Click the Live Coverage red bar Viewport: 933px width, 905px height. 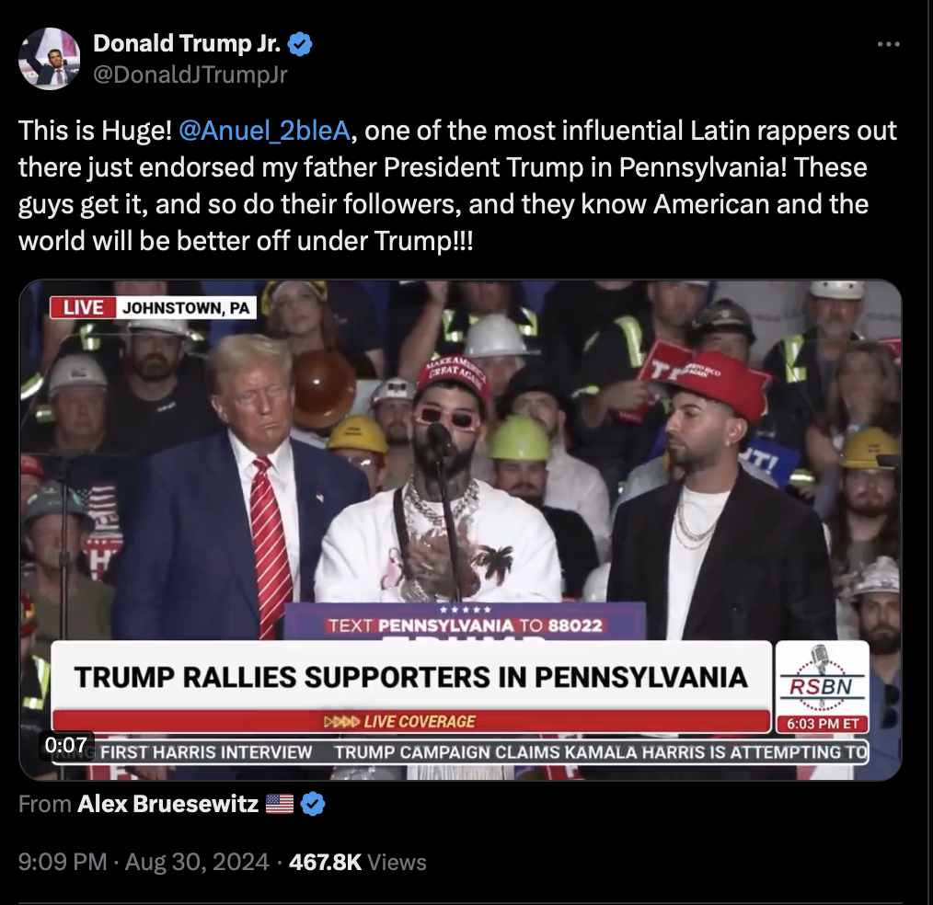(x=411, y=721)
